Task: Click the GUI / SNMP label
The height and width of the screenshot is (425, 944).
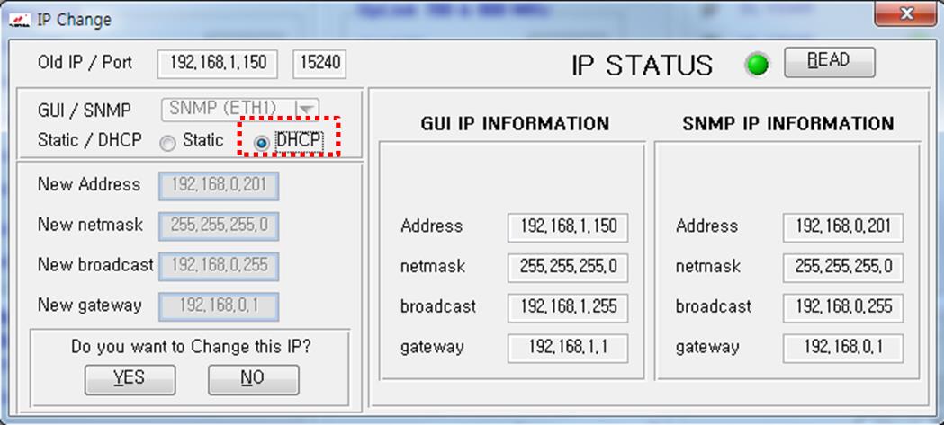Action: [x=85, y=111]
